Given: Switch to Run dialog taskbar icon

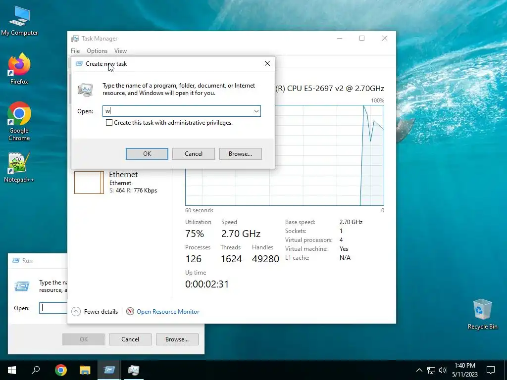Looking at the screenshot, I should click(x=109, y=370).
